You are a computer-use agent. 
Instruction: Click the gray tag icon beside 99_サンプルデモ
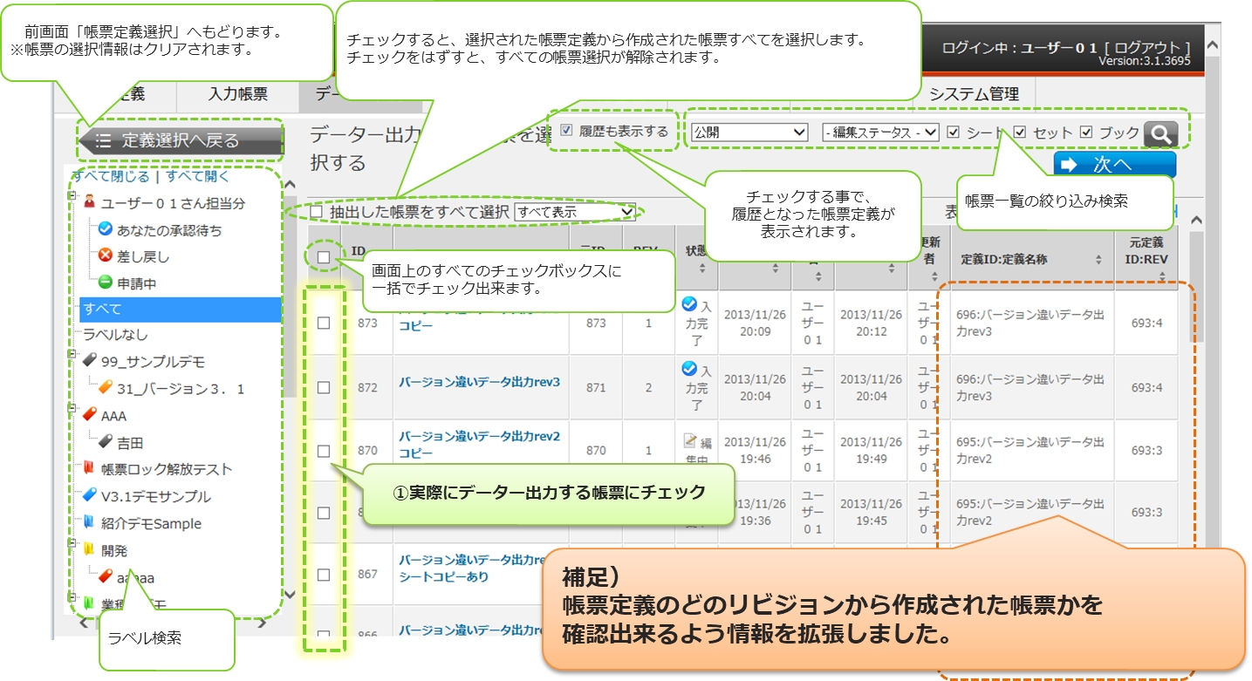(90, 361)
